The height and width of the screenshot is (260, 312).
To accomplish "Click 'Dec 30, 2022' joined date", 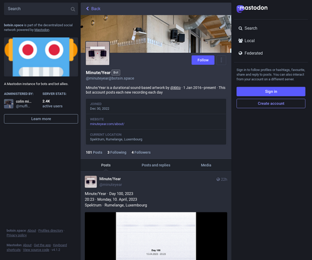I will pos(100,109).
